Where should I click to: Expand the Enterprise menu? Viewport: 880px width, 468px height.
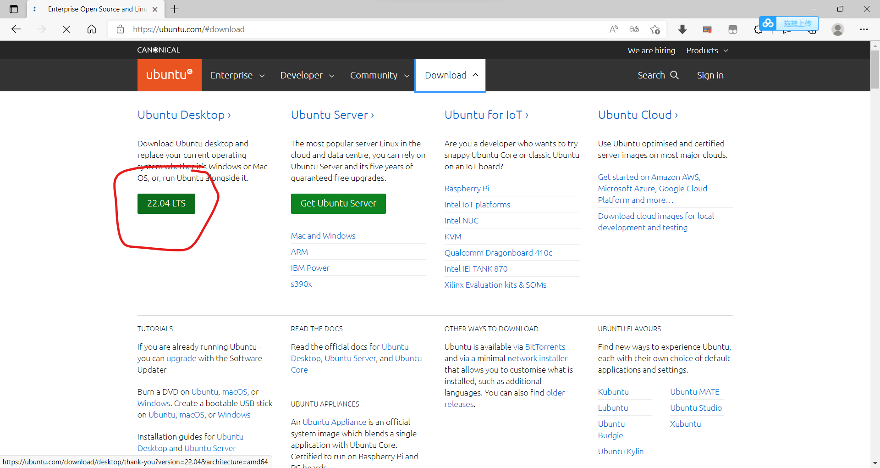coord(237,75)
